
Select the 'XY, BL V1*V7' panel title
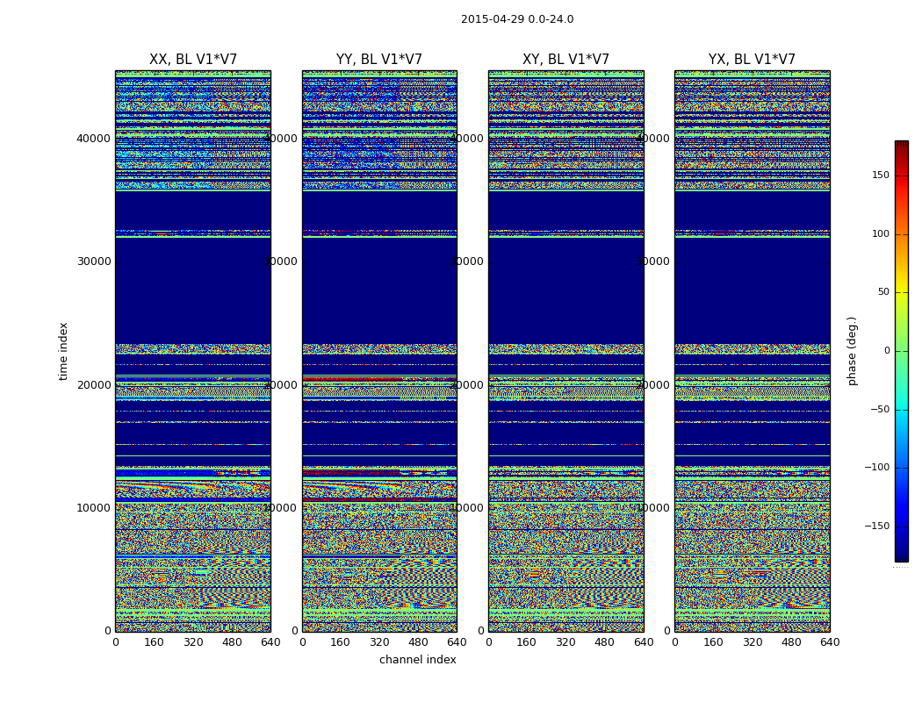565,60
